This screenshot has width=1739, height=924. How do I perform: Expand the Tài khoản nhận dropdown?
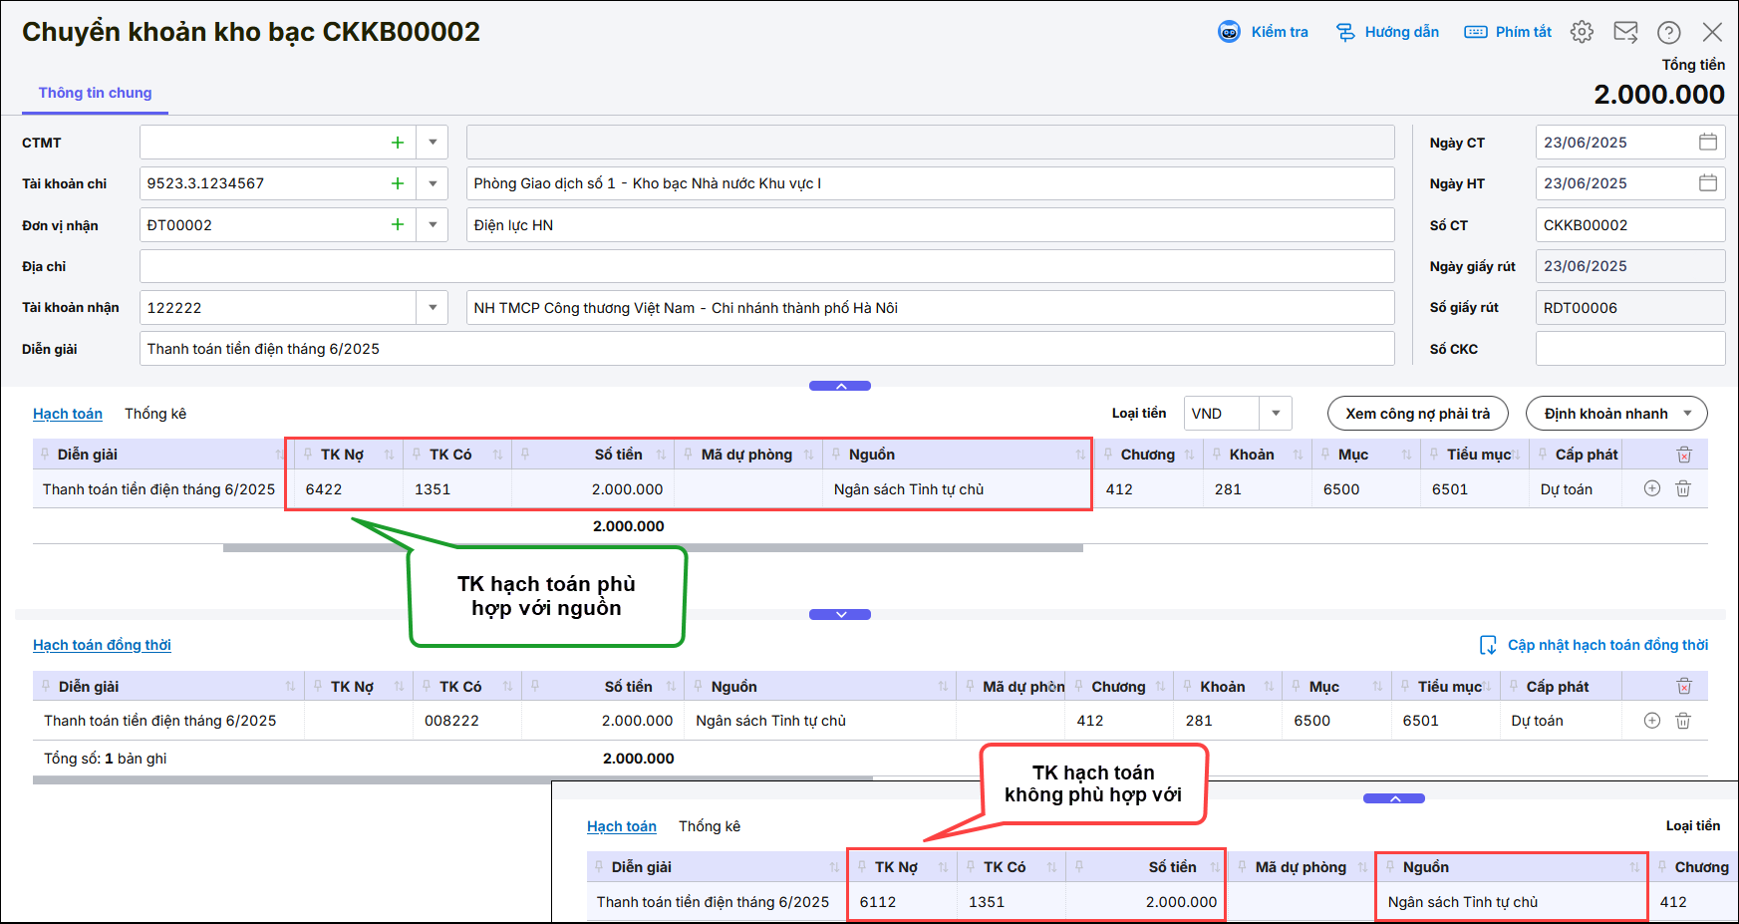(433, 308)
